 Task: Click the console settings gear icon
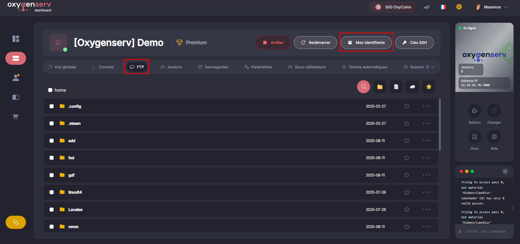505,171
